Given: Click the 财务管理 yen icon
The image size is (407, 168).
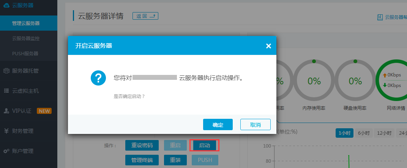Looking at the screenshot, I should click(6, 131).
